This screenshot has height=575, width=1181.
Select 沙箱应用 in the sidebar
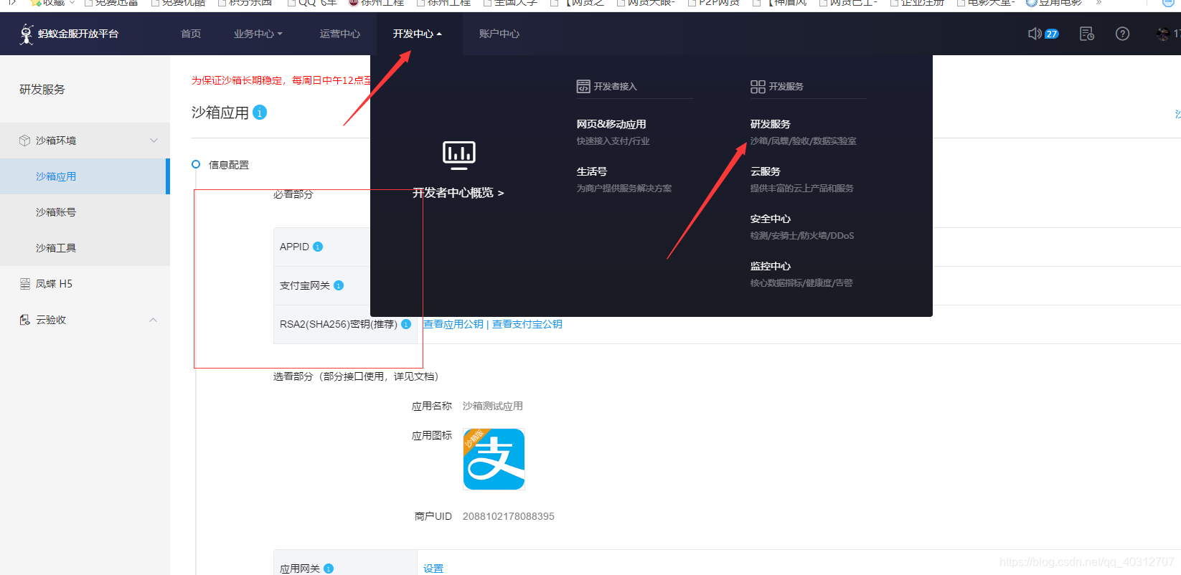85,176
